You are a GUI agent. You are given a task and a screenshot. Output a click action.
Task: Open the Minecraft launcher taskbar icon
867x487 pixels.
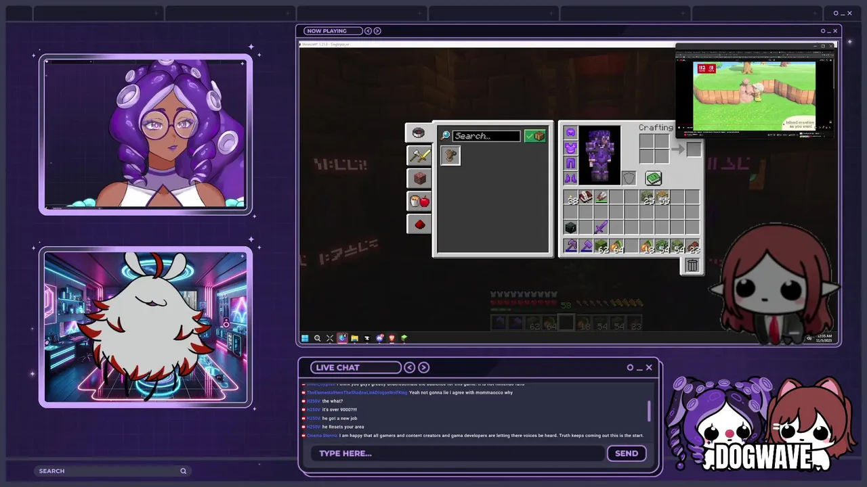point(404,338)
